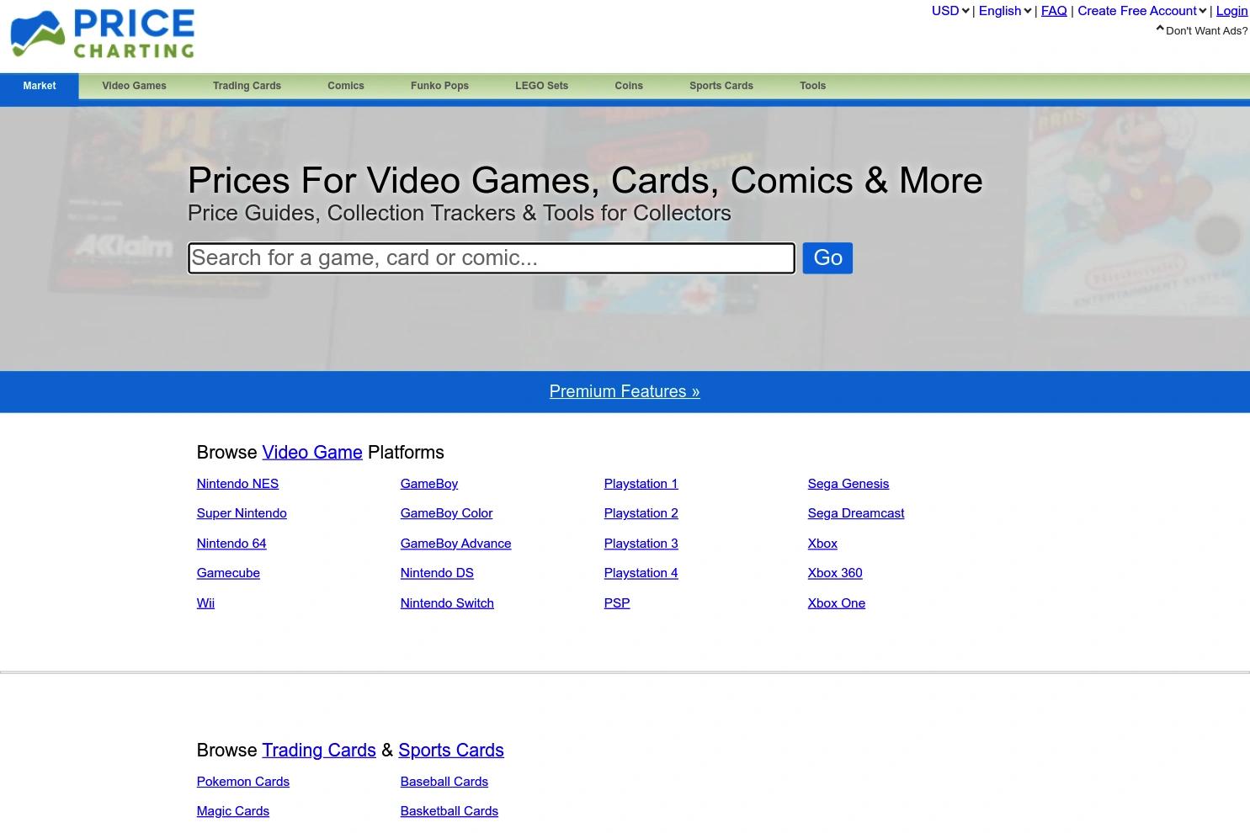Open the PSP platform link
This screenshot has height=833, width=1250.
(617, 603)
